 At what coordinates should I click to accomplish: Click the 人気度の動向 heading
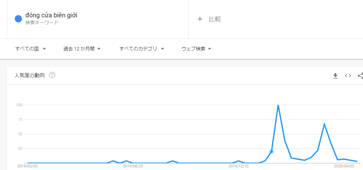29,75
